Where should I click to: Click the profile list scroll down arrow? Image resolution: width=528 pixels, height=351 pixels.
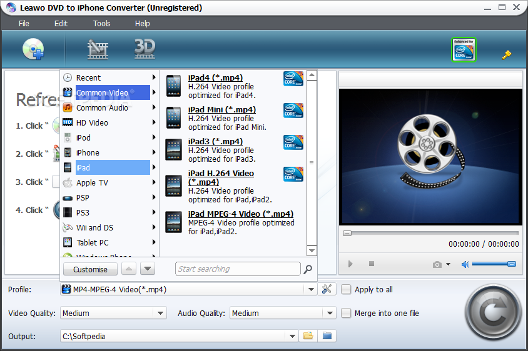click(312, 250)
